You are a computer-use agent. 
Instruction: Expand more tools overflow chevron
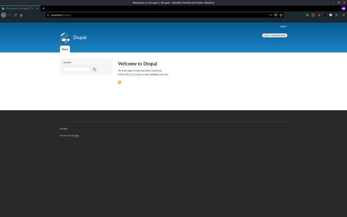click(336, 15)
